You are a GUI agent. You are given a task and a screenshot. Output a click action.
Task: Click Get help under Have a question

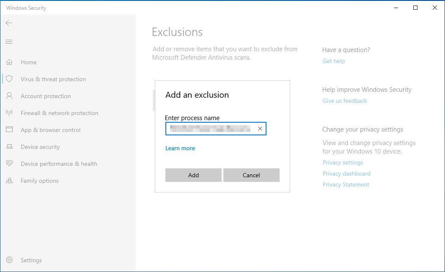pyautogui.click(x=333, y=61)
